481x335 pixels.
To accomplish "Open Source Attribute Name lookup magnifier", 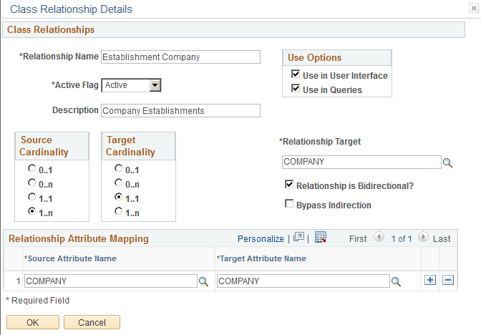I will pyautogui.click(x=203, y=281).
